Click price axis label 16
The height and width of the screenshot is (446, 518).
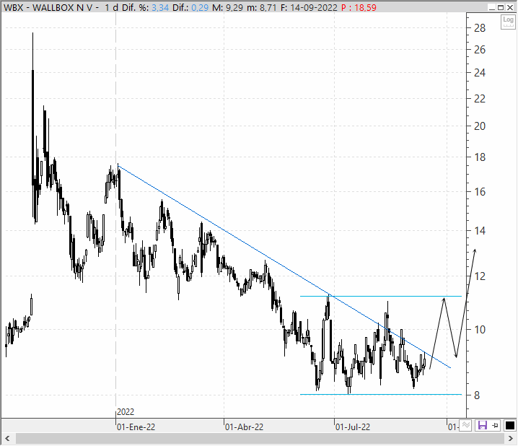click(x=480, y=192)
